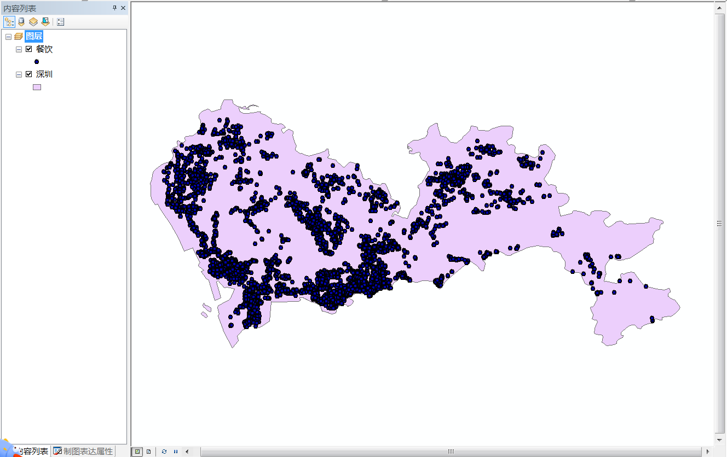Uncheck the 餐饮 layer visibility
727x457 pixels.
tap(29, 49)
